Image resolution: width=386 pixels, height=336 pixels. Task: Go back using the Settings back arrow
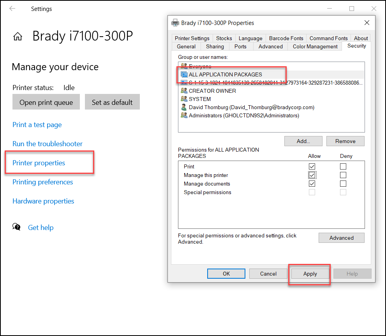tap(12, 9)
